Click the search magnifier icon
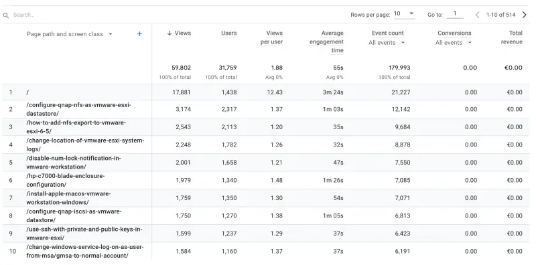The height and width of the screenshot is (265, 536). pyautogui.click(x=5, y=15)
